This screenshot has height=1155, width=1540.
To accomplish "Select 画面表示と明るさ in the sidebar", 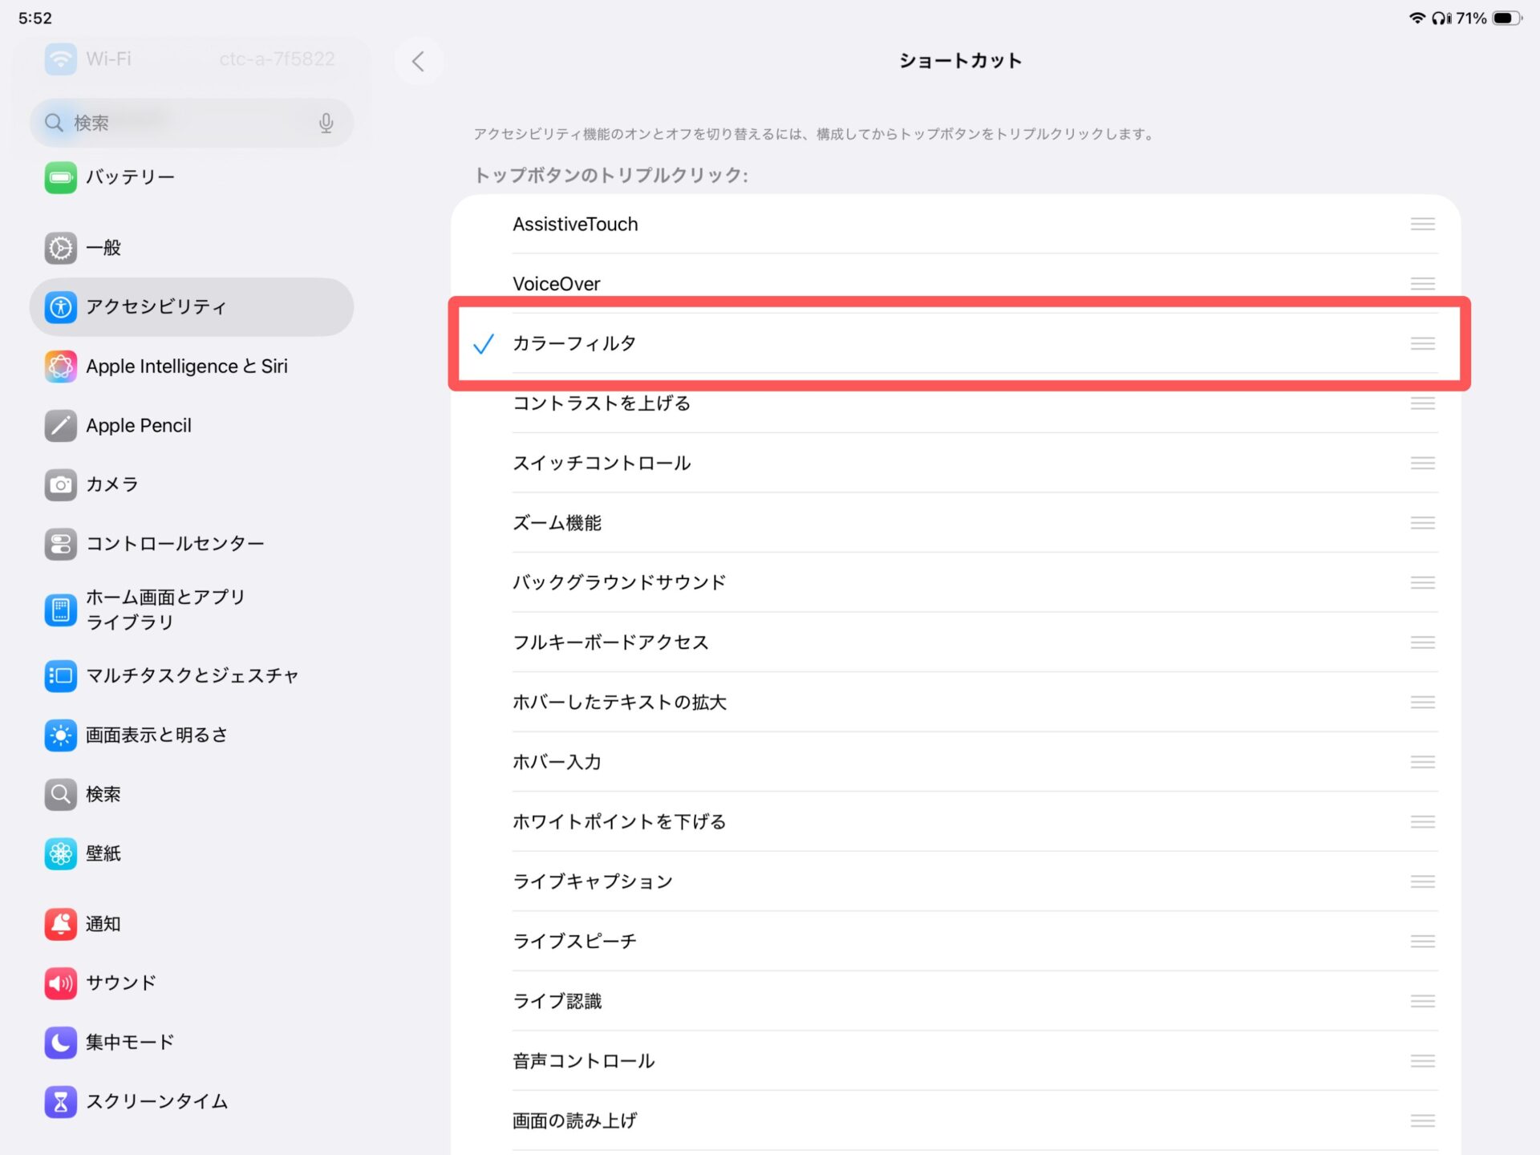I will (x=157, y=735).
